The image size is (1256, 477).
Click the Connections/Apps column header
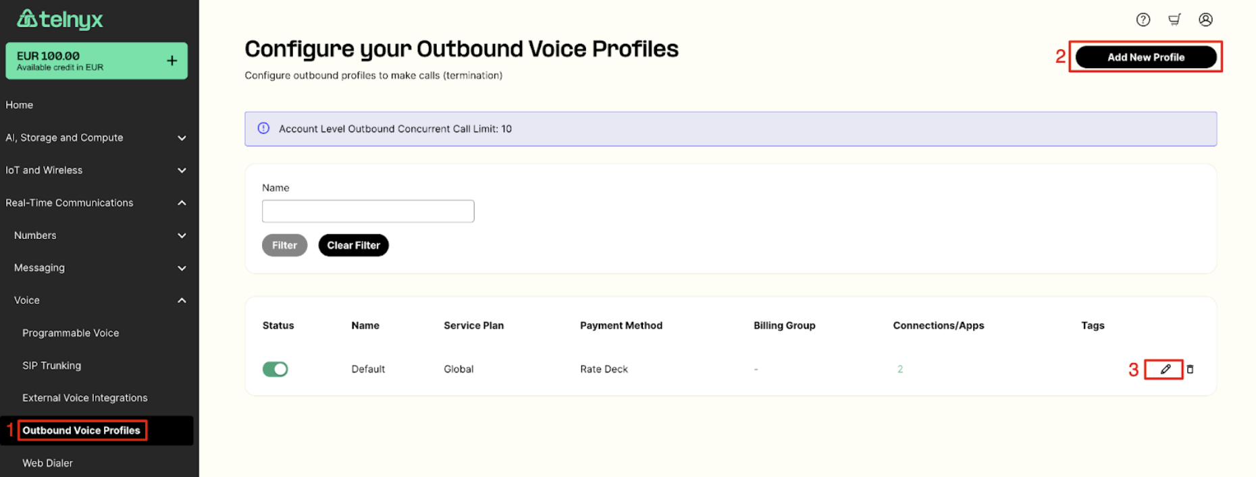pyautogui.click(x=939, y=325)
